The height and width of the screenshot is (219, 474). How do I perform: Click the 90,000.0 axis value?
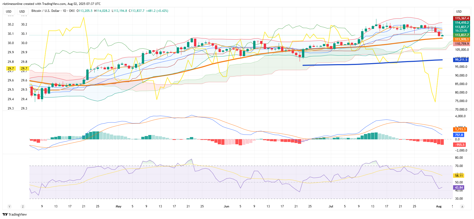click(462, 75)
